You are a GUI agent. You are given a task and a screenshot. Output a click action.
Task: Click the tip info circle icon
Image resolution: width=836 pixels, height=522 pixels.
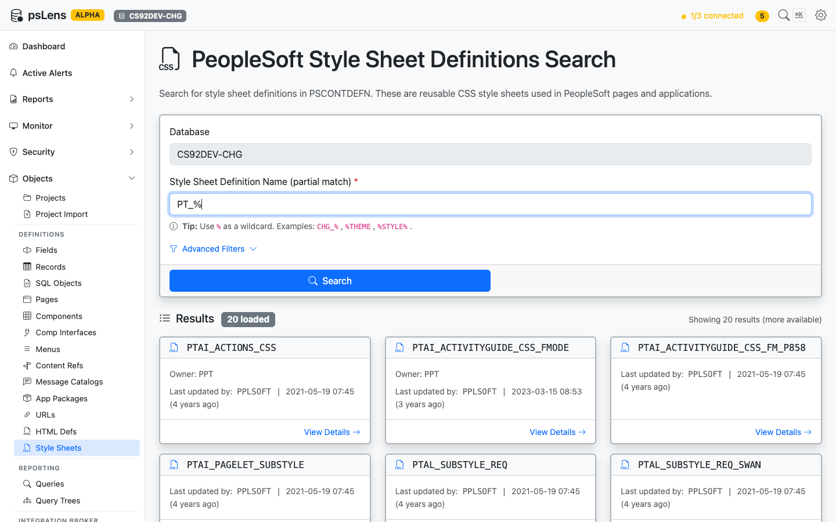174,226
